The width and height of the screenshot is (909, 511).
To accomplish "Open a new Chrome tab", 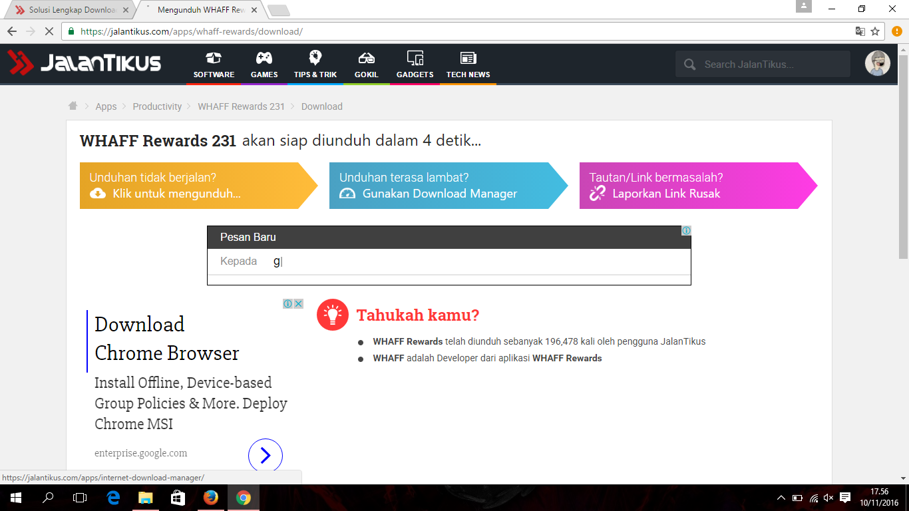I will coord(278,10).
